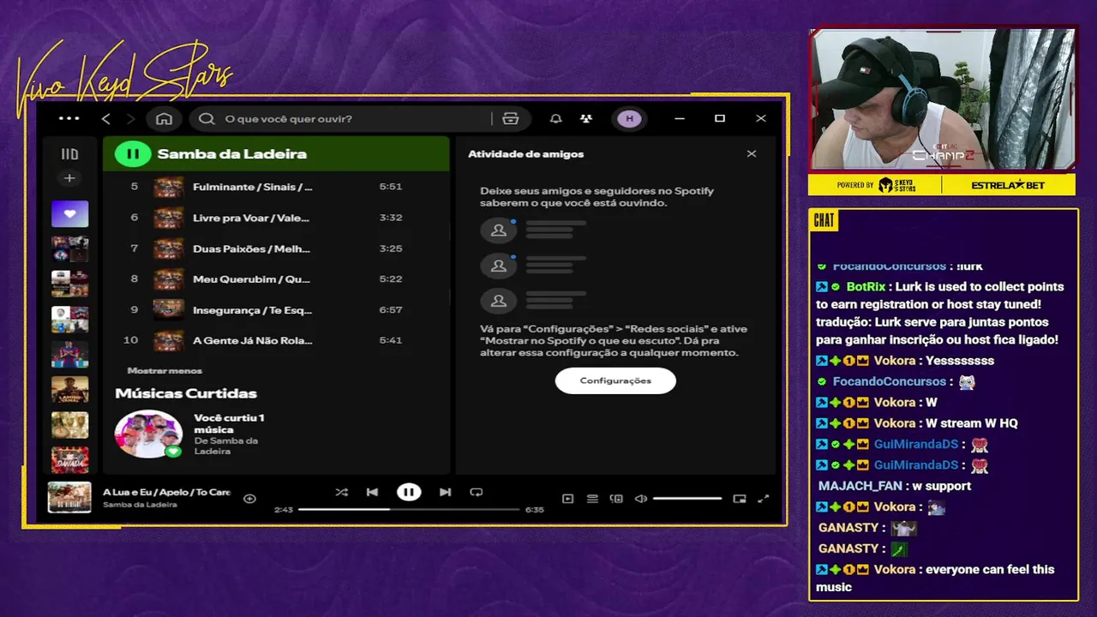Go forward with the right arrow

tap(131, 119)
